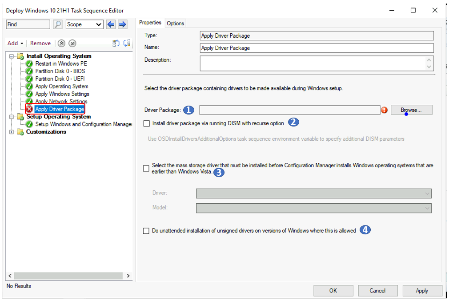Image resolution: width=449 pixels, height=300 pixels.
Task: Click the tree pane horizontal scrollbar thumb
Action: 68,276
